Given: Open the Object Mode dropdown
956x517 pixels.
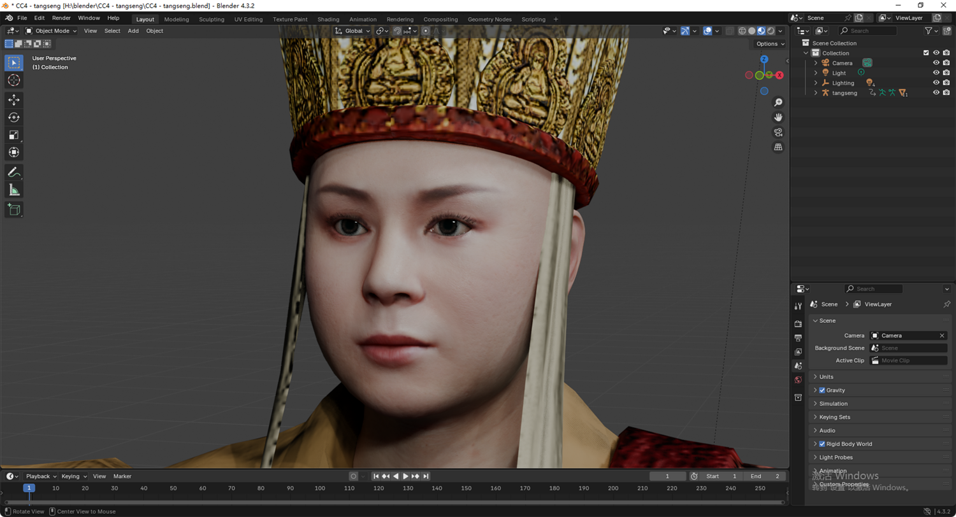Looking at the screenshot, I should (x=51, y=31).
